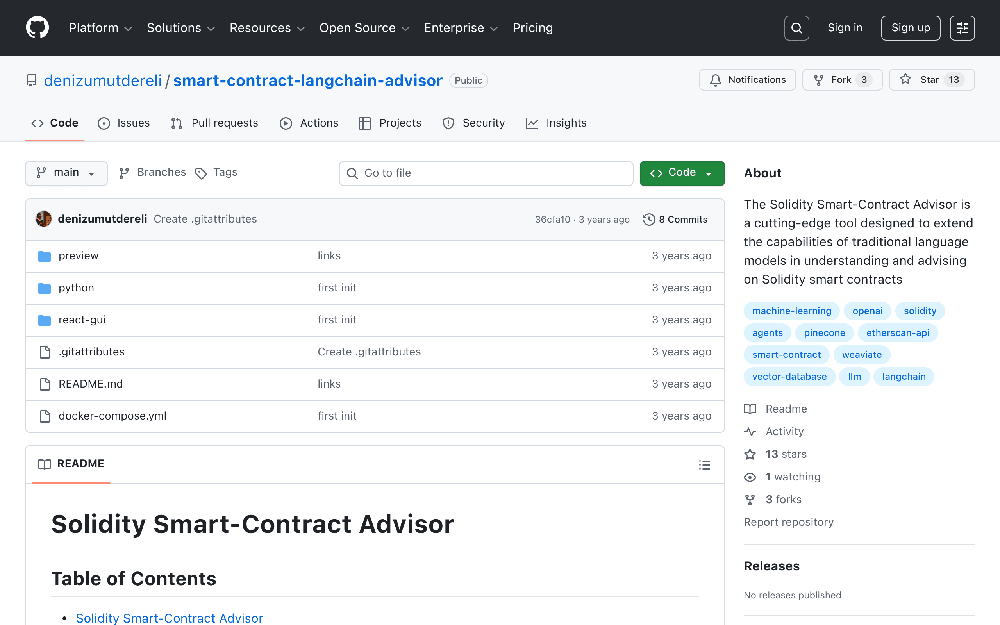This screenshot has height=625, width=1000.
Task: Focus the Go to file search field
Action: point(486,173)
